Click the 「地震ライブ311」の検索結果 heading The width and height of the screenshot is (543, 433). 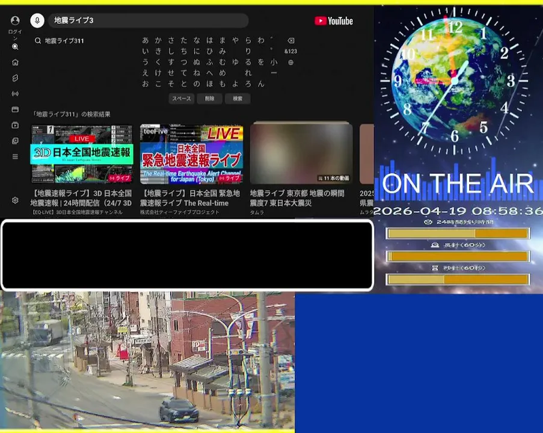[71, 114]
